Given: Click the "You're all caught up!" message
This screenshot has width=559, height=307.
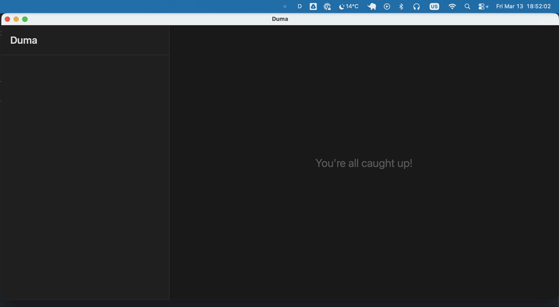Looking at the screenshot, I should pyautogui.click(x=364, y=163).
